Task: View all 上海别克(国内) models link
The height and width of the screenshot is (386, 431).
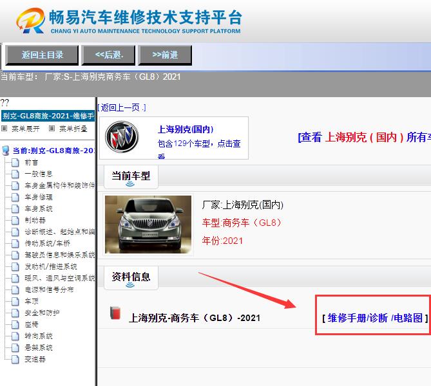Action: coord(364,137)
